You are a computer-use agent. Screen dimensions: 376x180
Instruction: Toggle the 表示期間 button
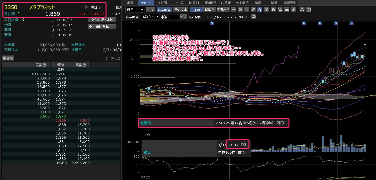[164, 10]
